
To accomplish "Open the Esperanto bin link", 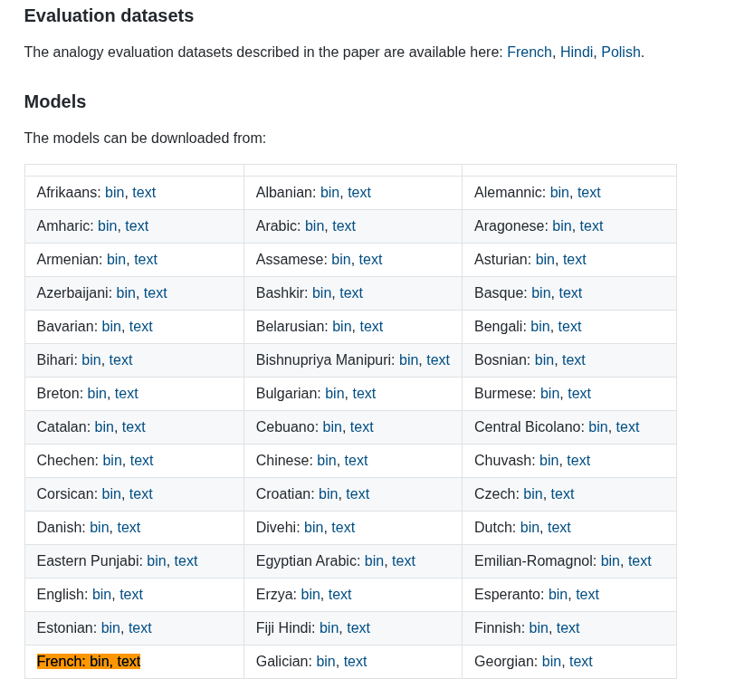I will tap(558, 595).
